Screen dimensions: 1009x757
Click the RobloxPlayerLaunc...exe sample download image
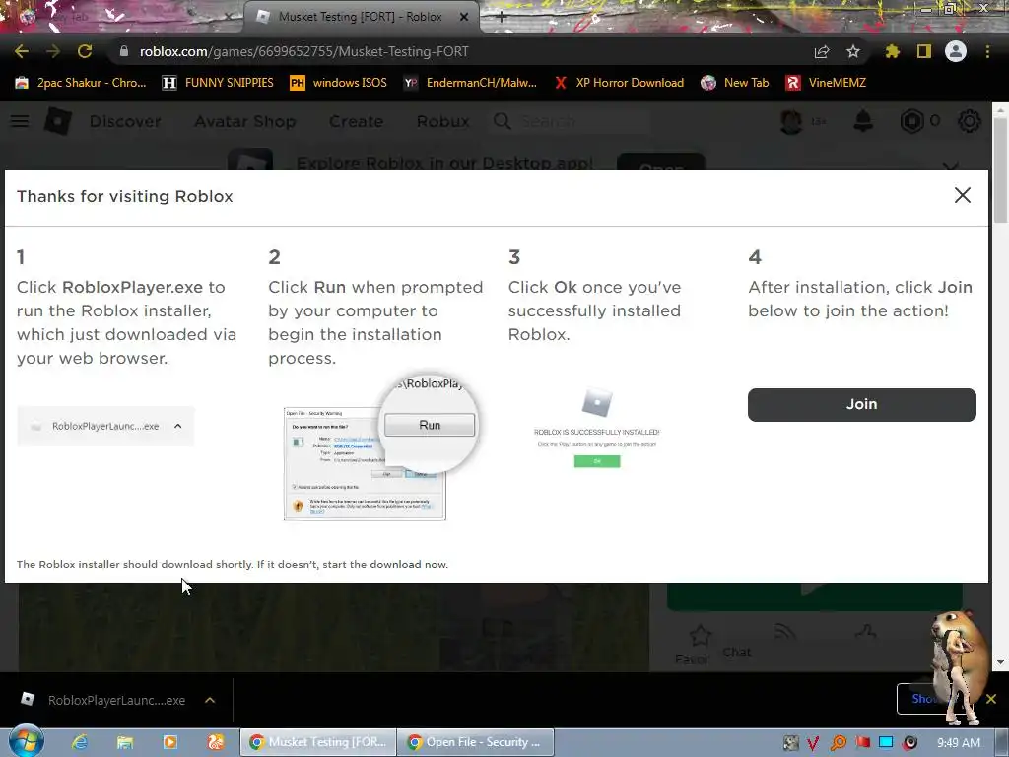pos(105,426)
